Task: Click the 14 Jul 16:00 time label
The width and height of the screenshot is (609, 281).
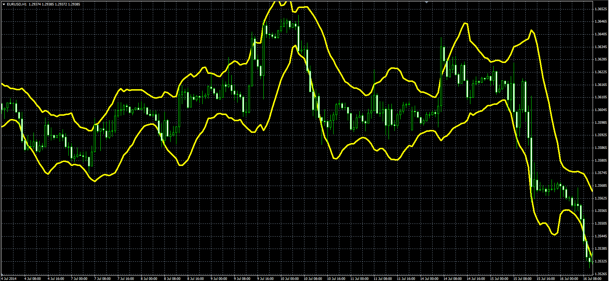Action: point(476,278)
